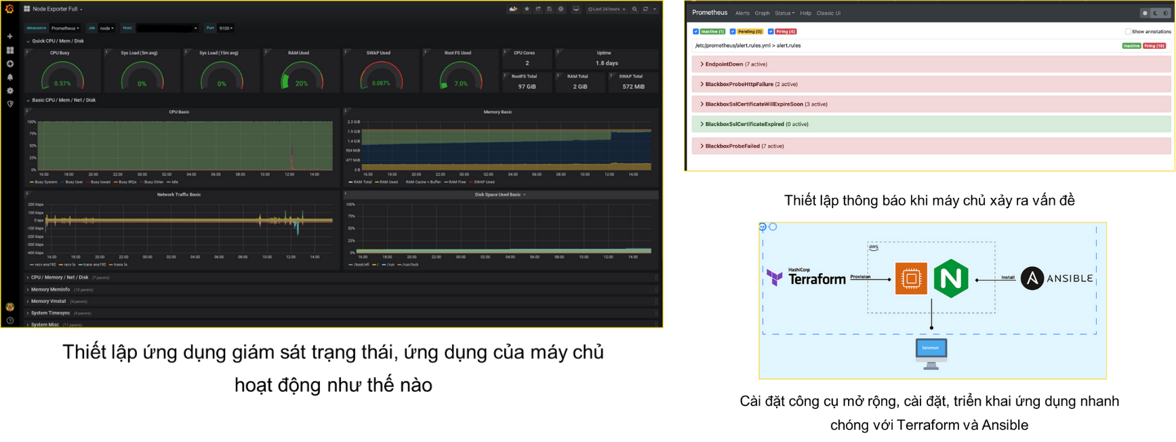Click the Grafana alerting bell icon
Screen dimensions: 1176x442
pyautogui.click(x=10, y=77)
